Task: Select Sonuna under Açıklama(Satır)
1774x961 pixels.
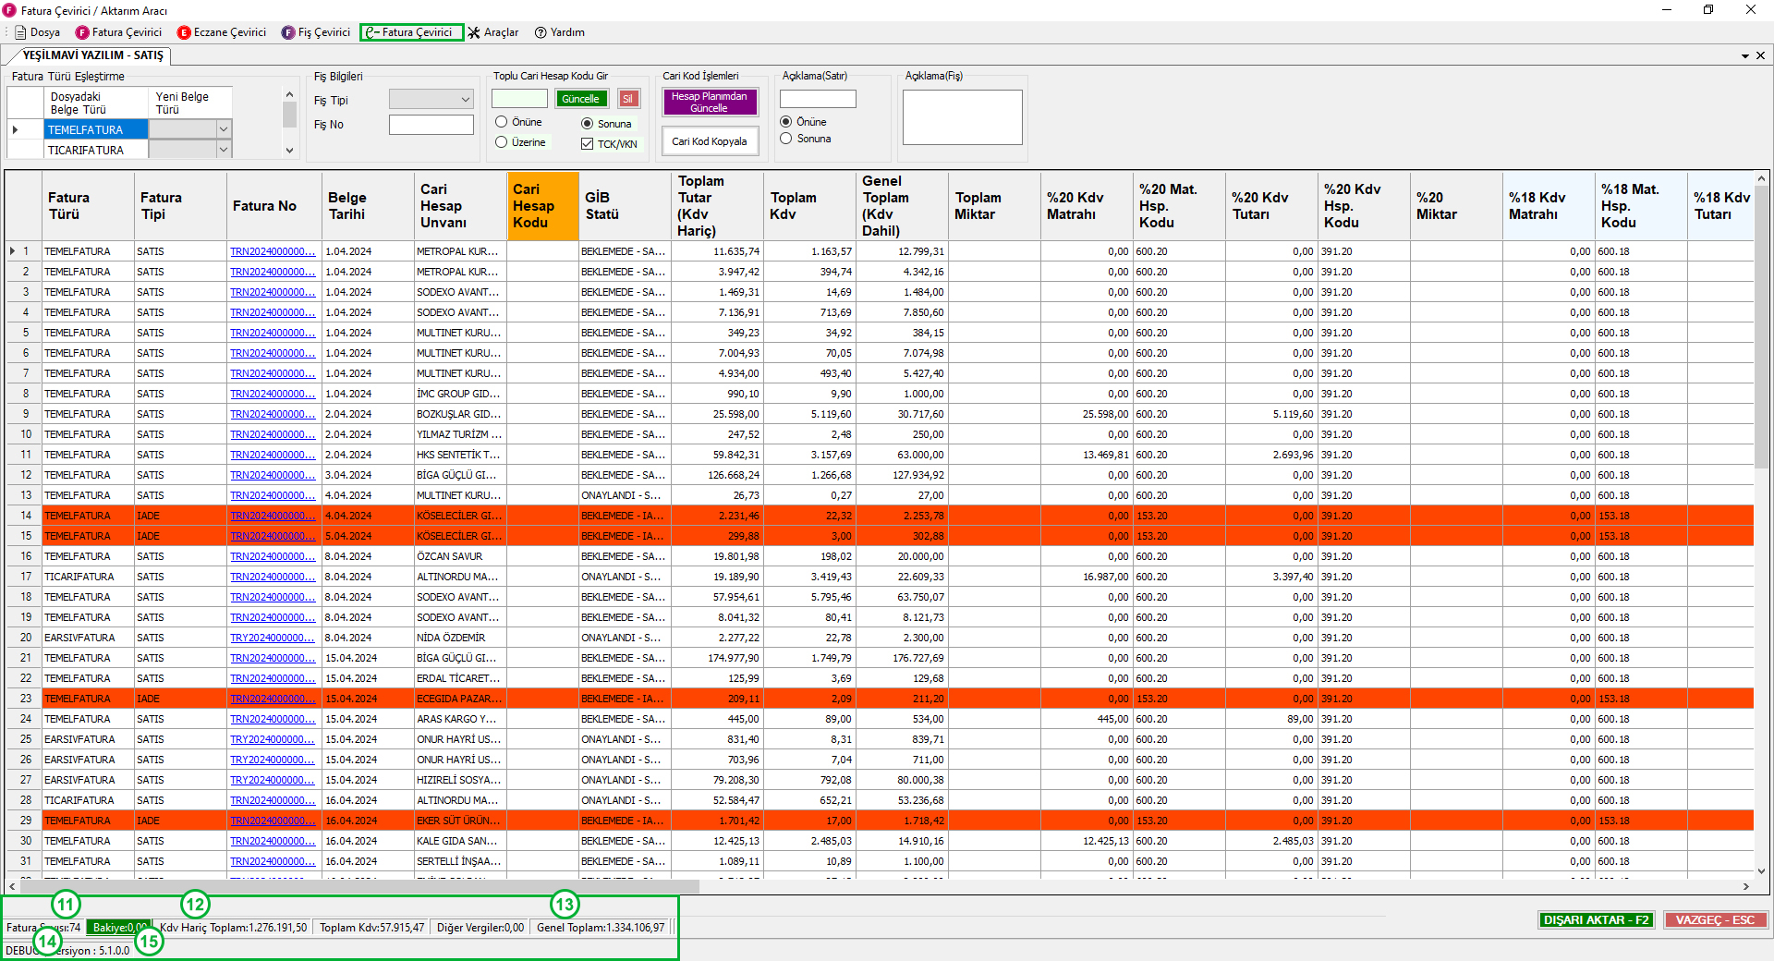Action: pos(786,139)
